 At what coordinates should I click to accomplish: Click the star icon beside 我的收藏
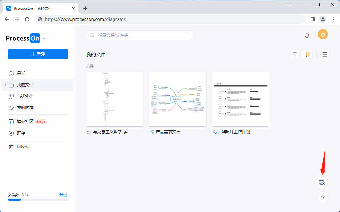pyautogui.click(x=11, y=108)
